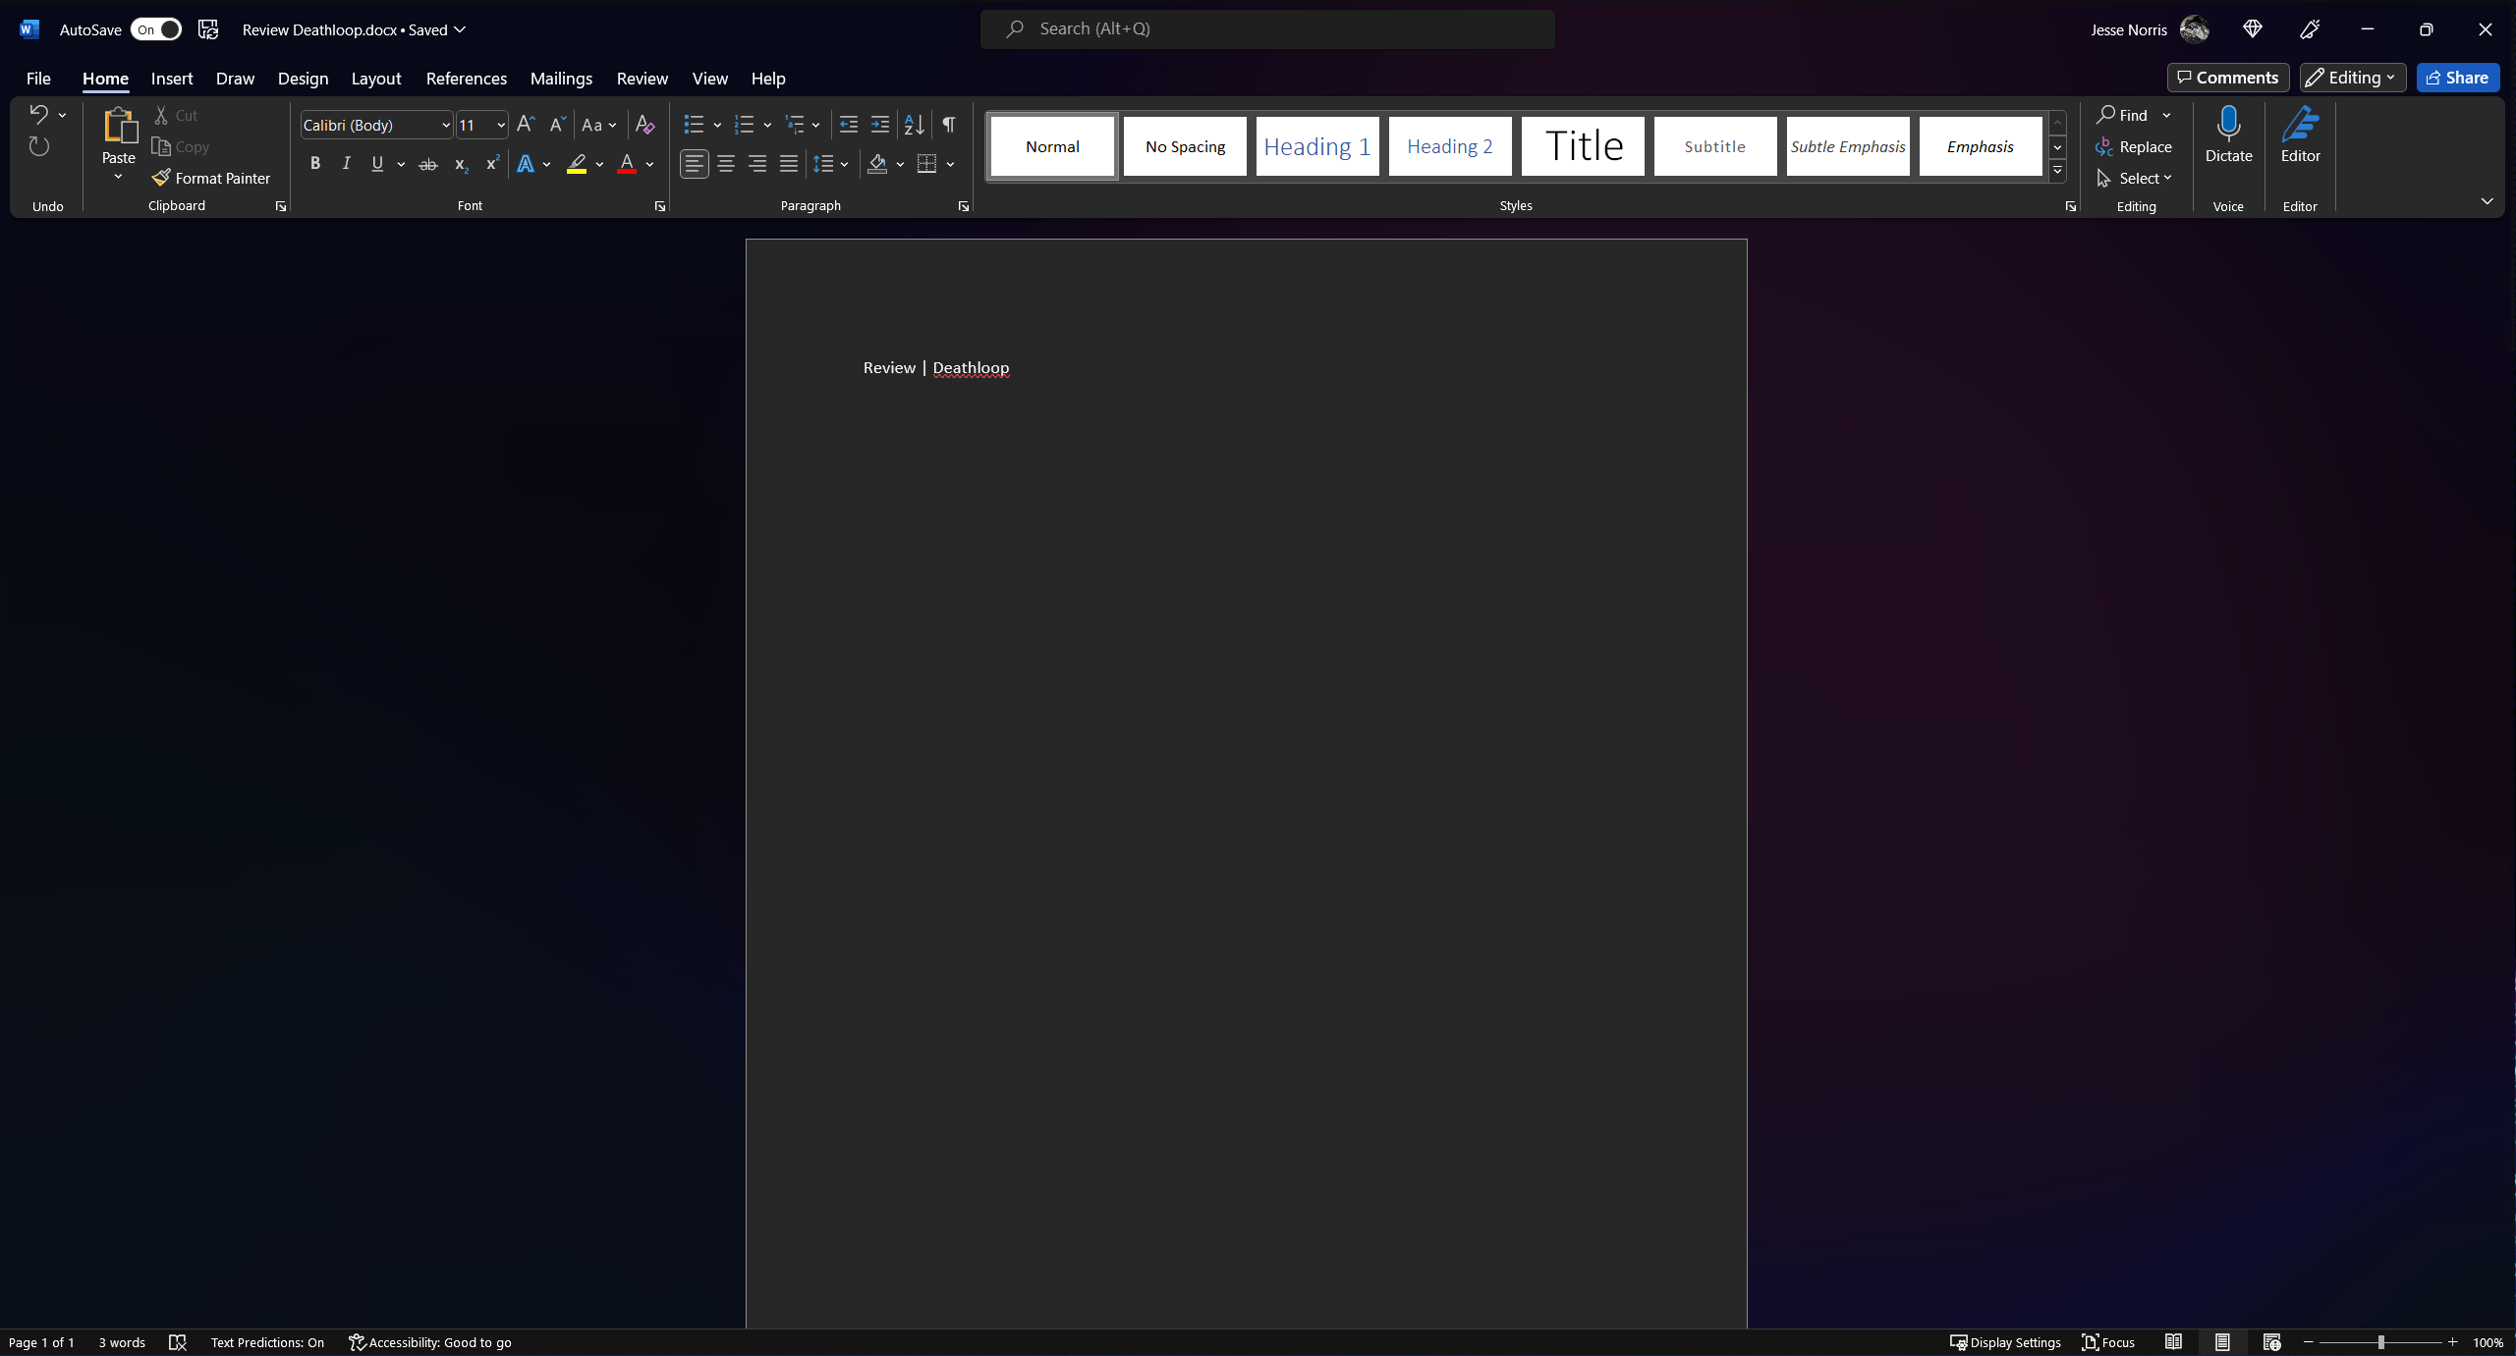Image resolution: width=2516 pixels, height=1356 pixels.
Task: Decrease font size with Shrink Font
Action: (557, 125)
